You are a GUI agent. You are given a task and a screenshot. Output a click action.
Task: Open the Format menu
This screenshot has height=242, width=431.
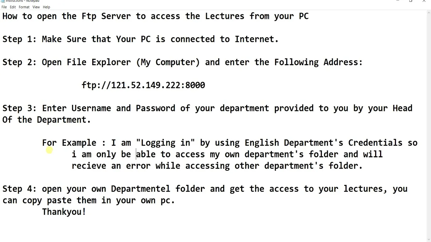pos(24,7)
